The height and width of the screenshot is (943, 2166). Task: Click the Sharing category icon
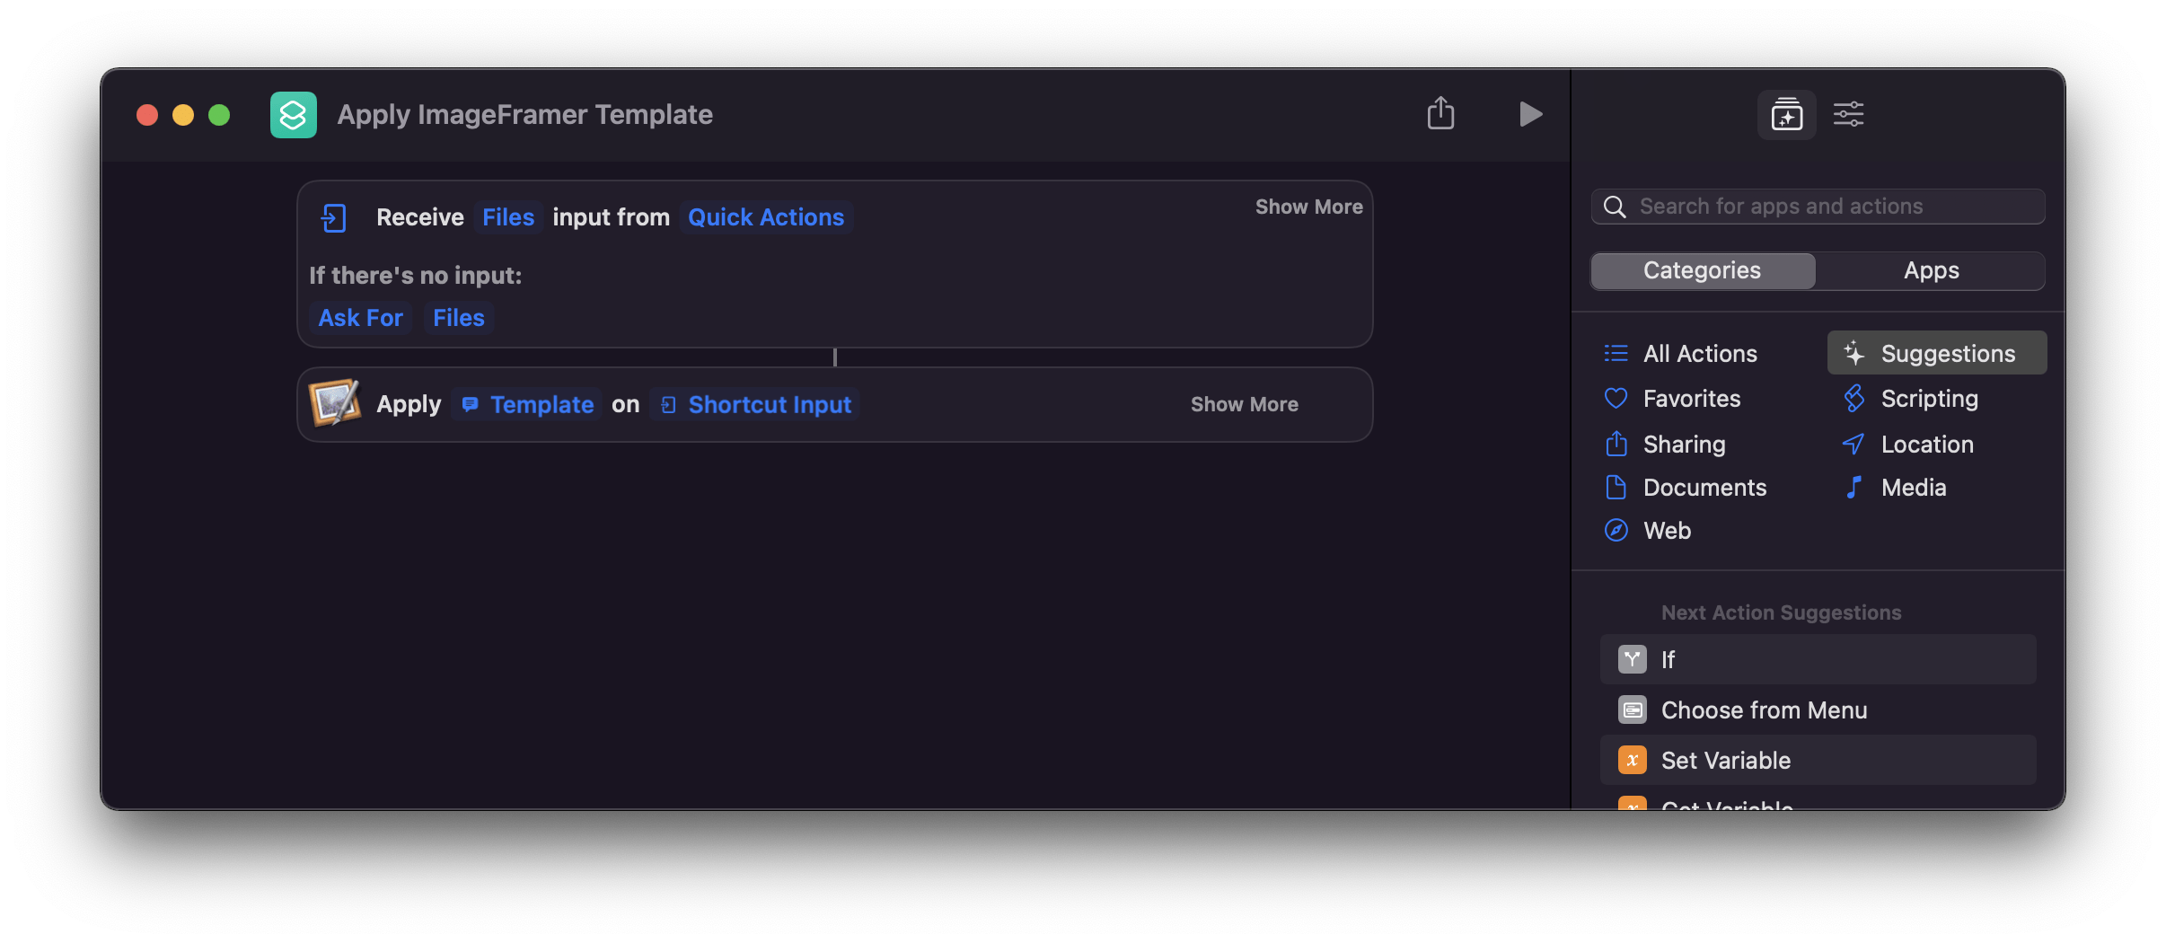coord(1616,444)
